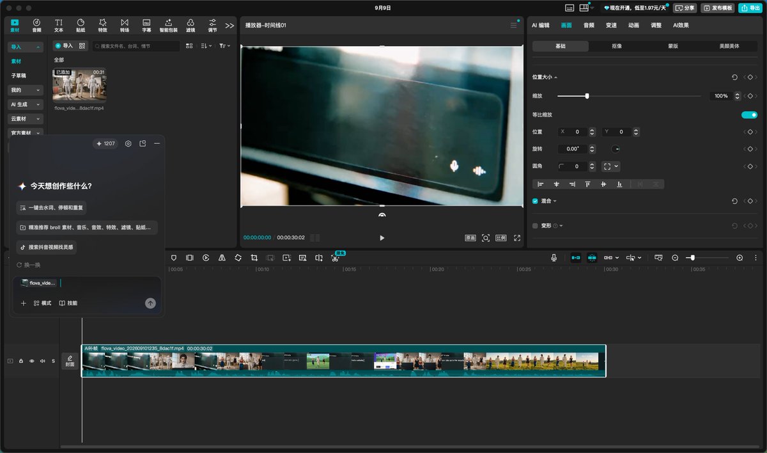Image resolution: width=767 pixels, height=453 pixels.
Task: Uncheck the 混合 blend checkbox
Action: point(536,201)
